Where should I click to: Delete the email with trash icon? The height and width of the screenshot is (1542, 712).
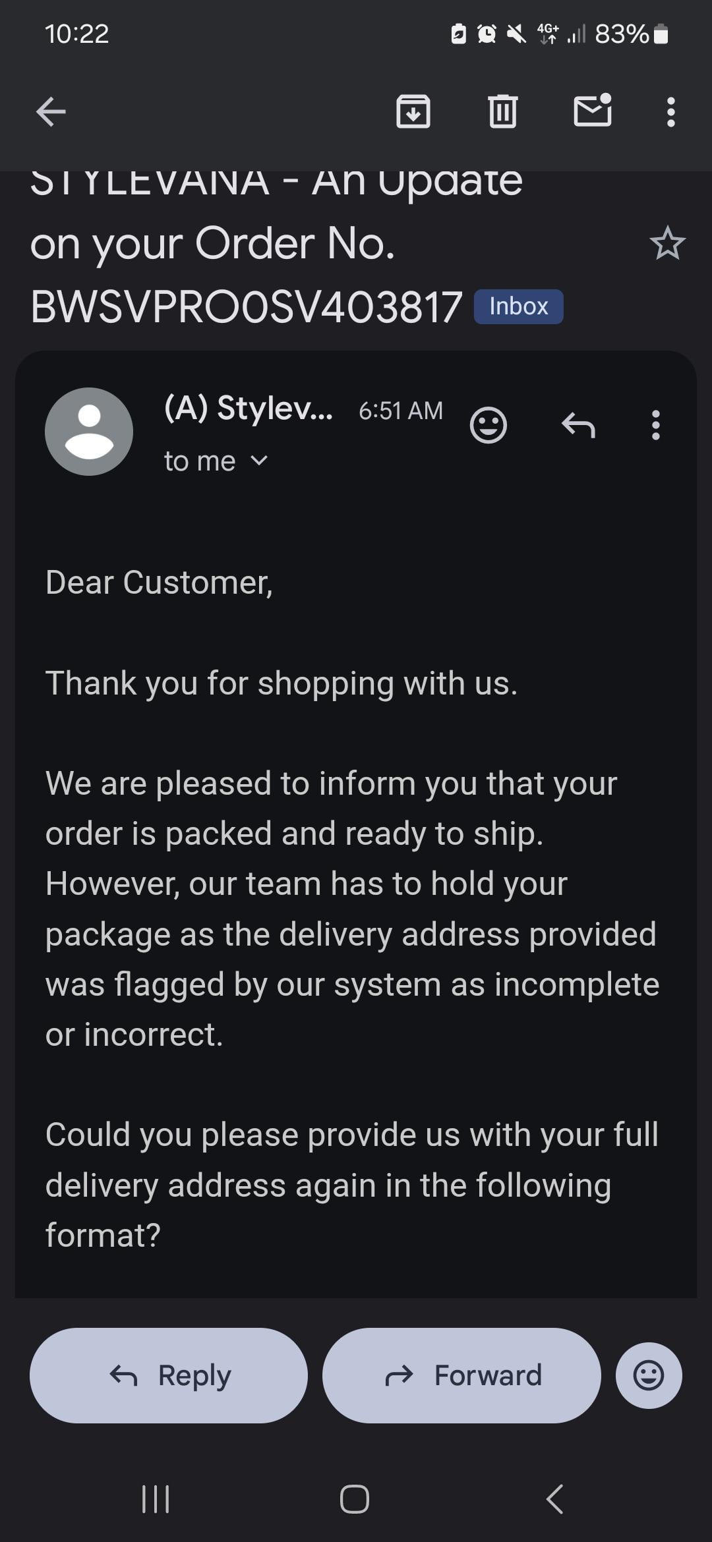(x=503, y=111)
